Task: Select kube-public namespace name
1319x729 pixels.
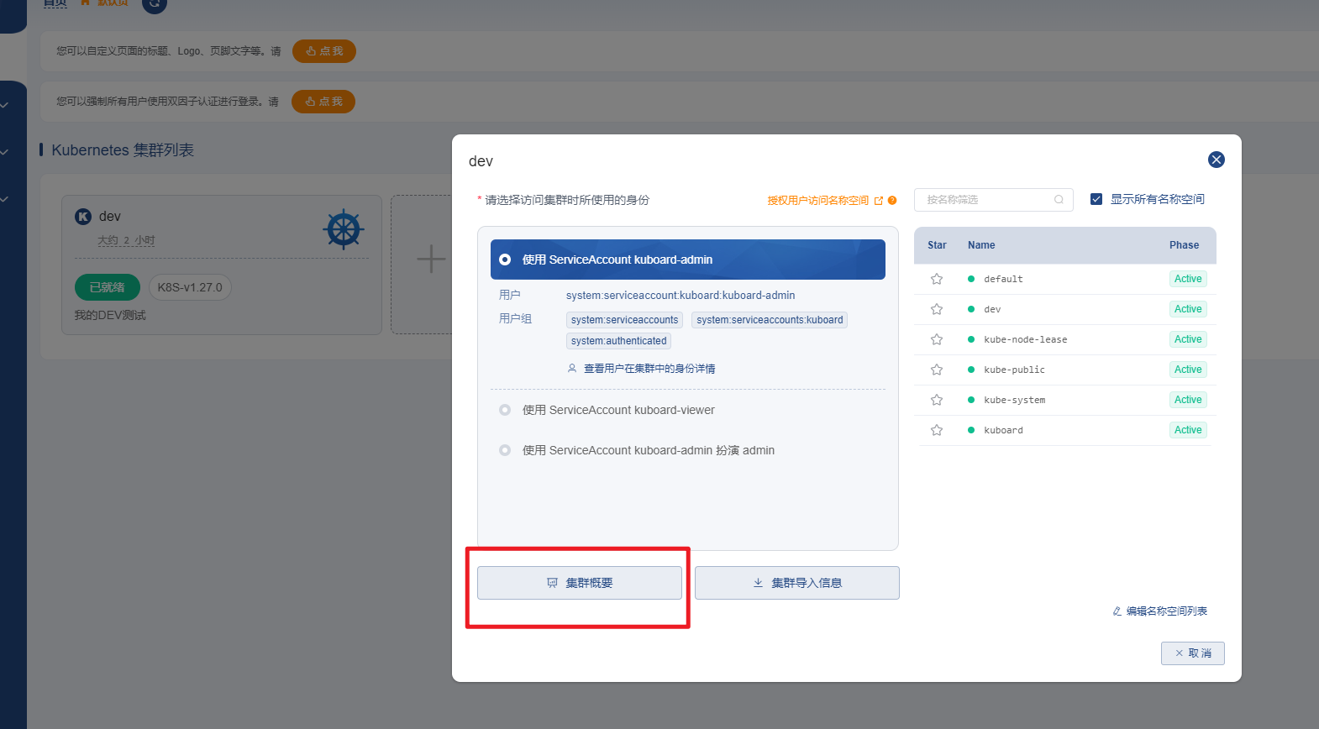Action: pyautogui.click(x=1014, y=370)
